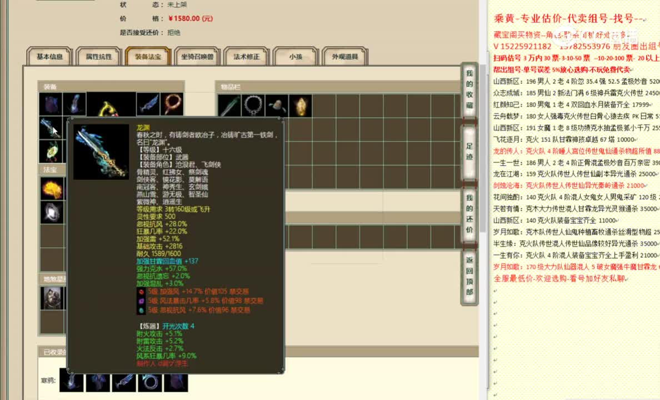Select the purple armor in the first equipment slot

coord(51,104)
